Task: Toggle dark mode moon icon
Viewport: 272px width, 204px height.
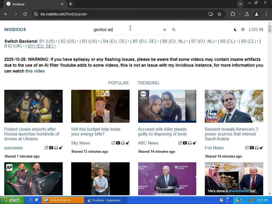Action: (235, 29)
